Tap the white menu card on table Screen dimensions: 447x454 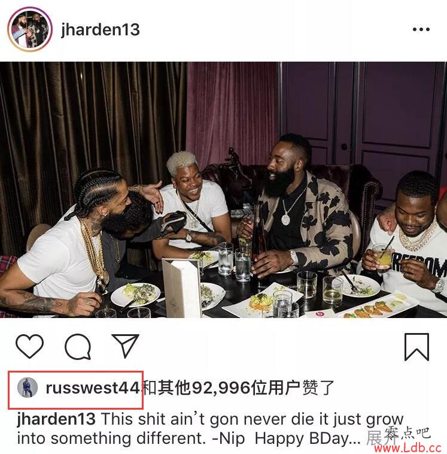tap(181, 287)
